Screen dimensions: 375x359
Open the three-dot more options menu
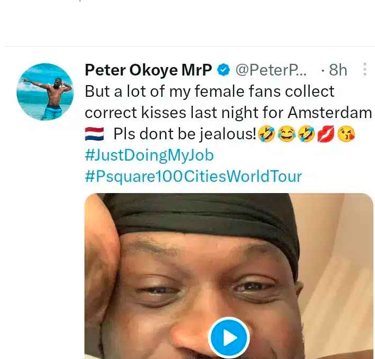point(364,70)
